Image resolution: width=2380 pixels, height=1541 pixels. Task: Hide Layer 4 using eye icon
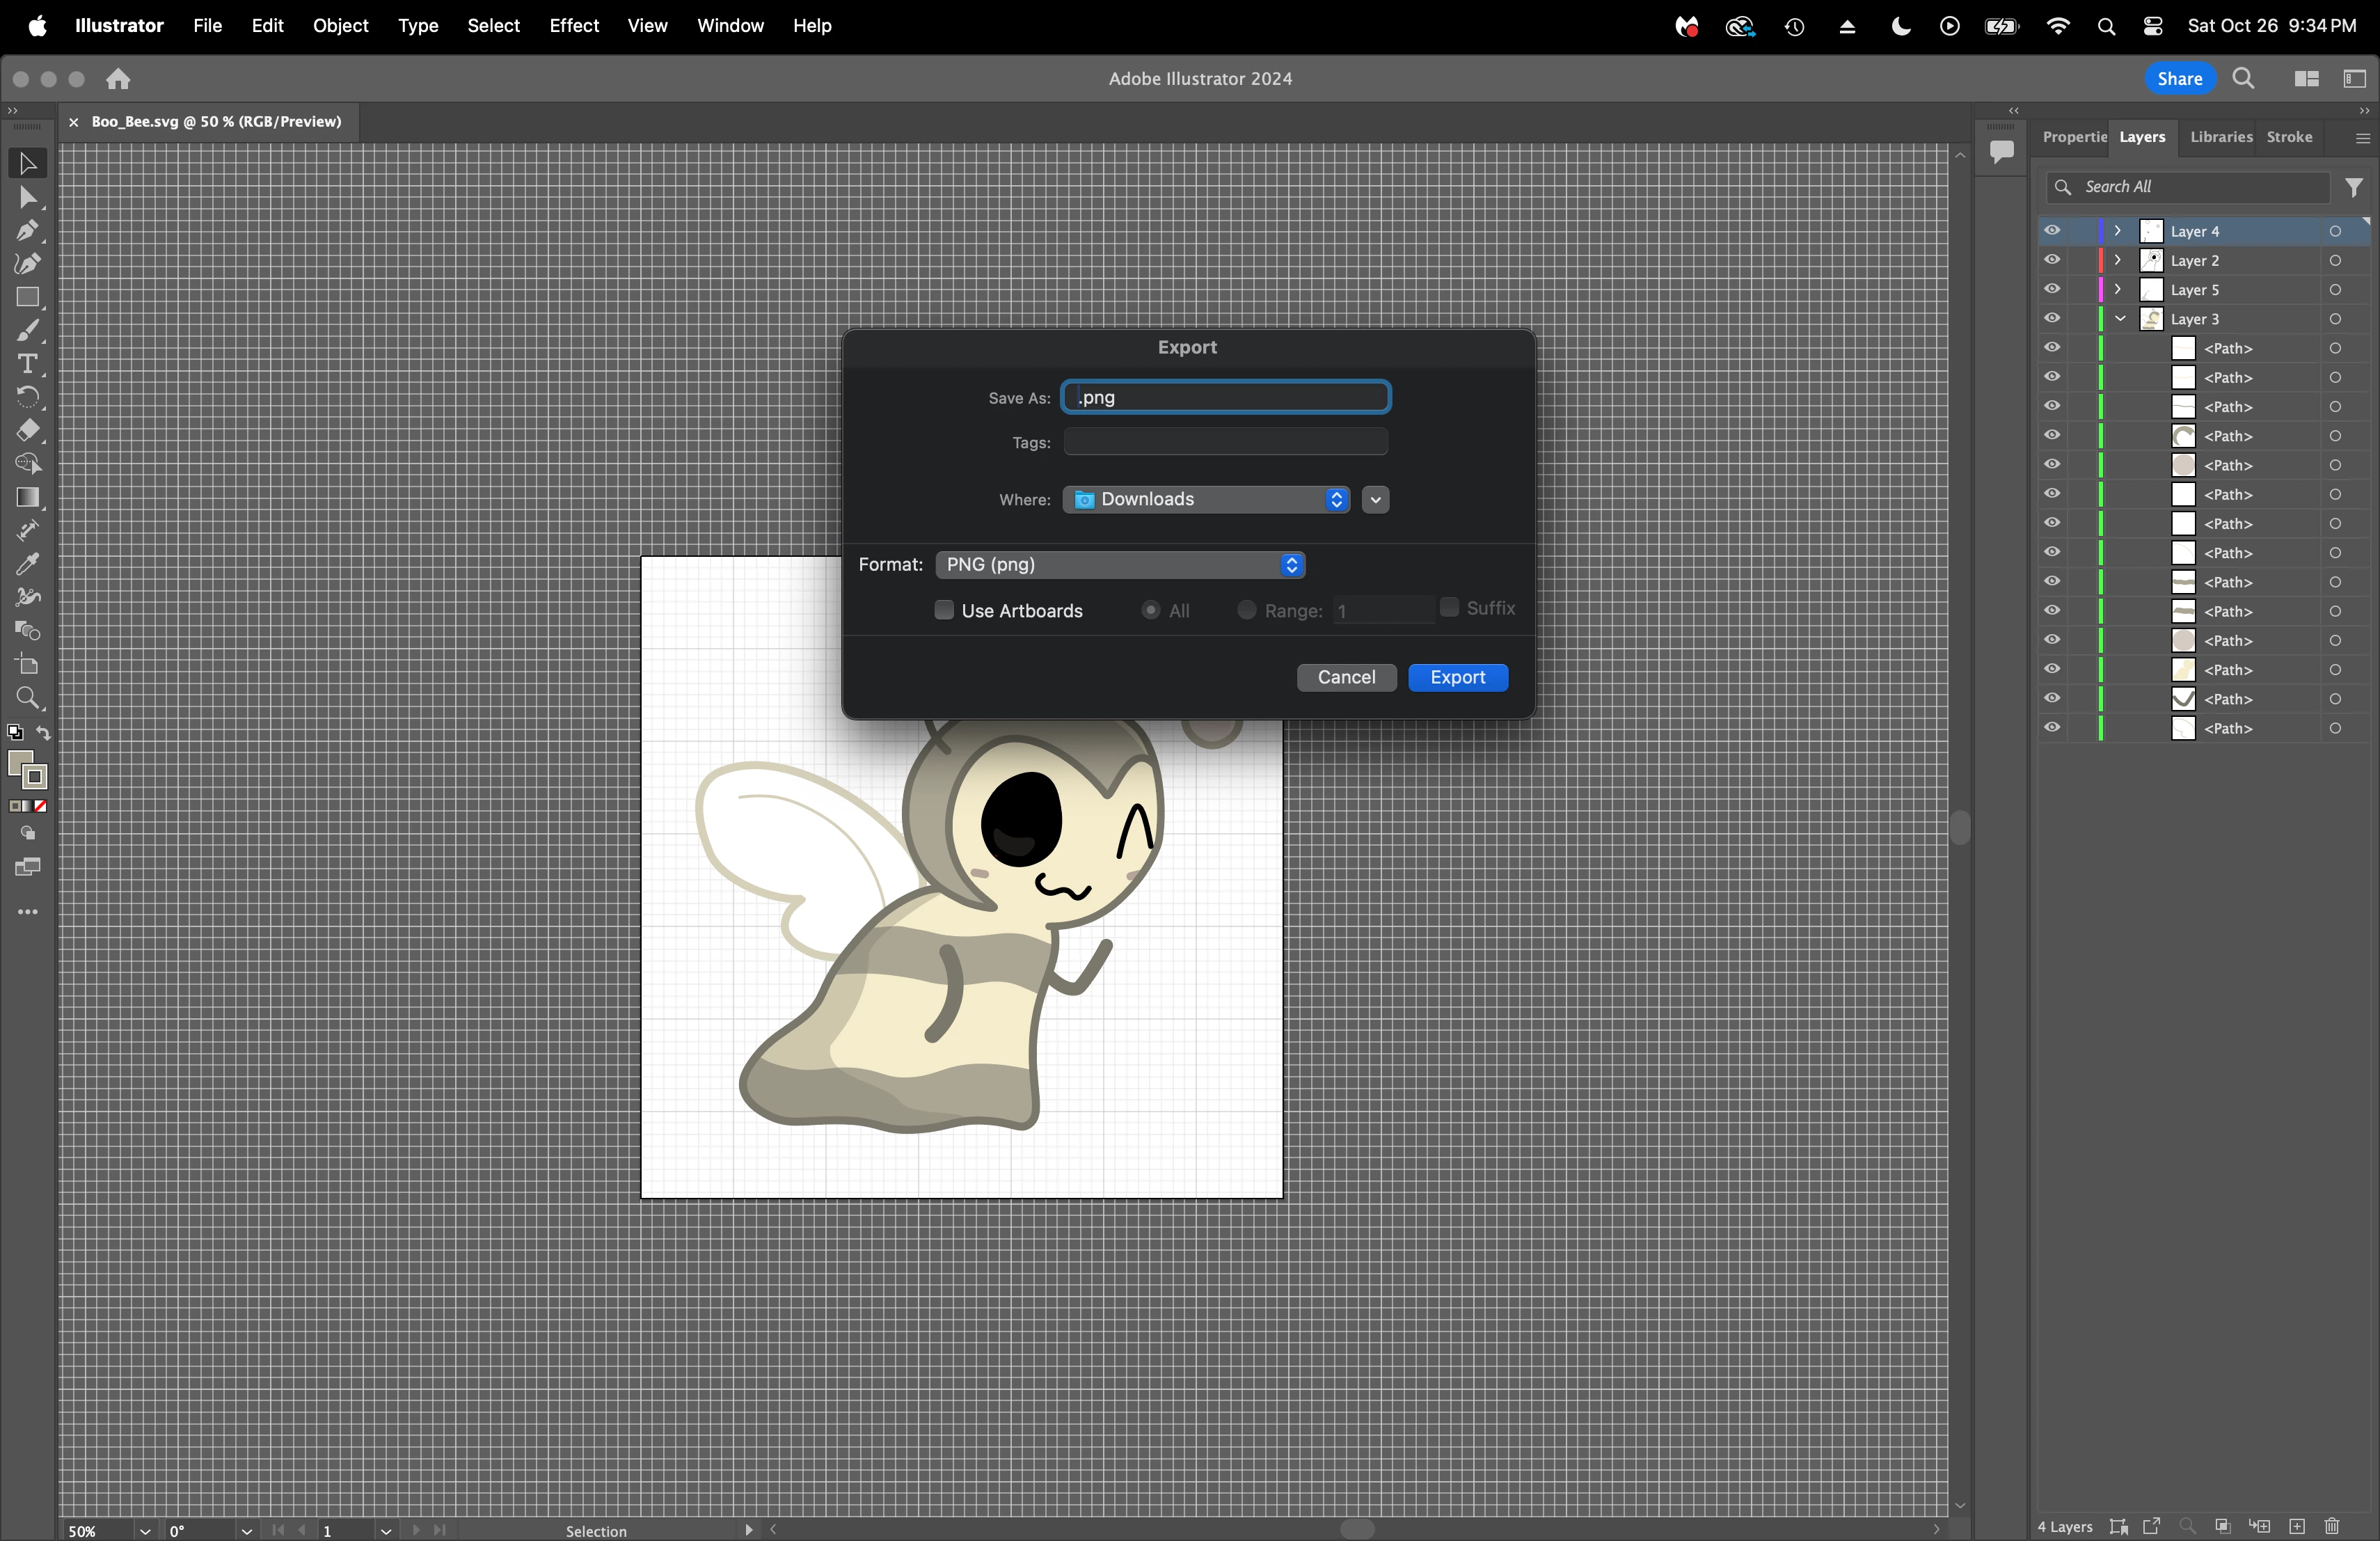click(2052, 231)
